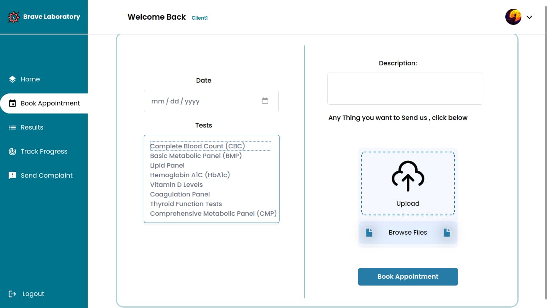Image resolution: width=547 pixels, height=308 pixels.
Task: Click the Track Progress icon
Action: (x=12, y=151)
